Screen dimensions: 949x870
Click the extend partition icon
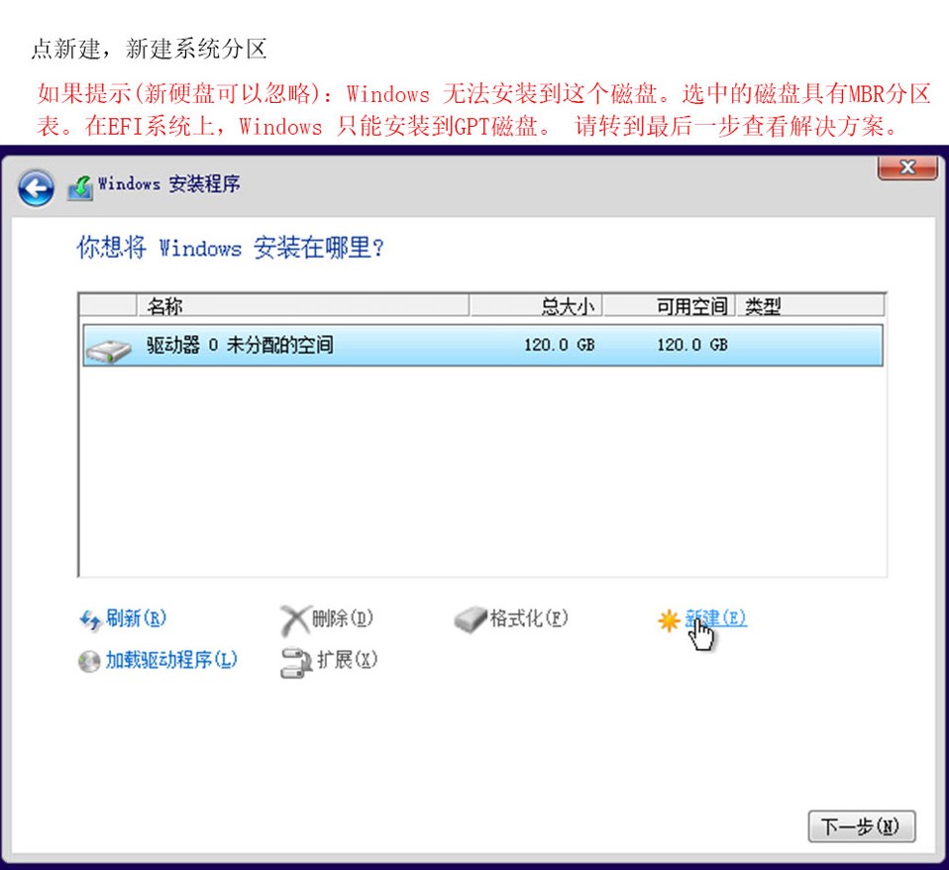point(296,662)
